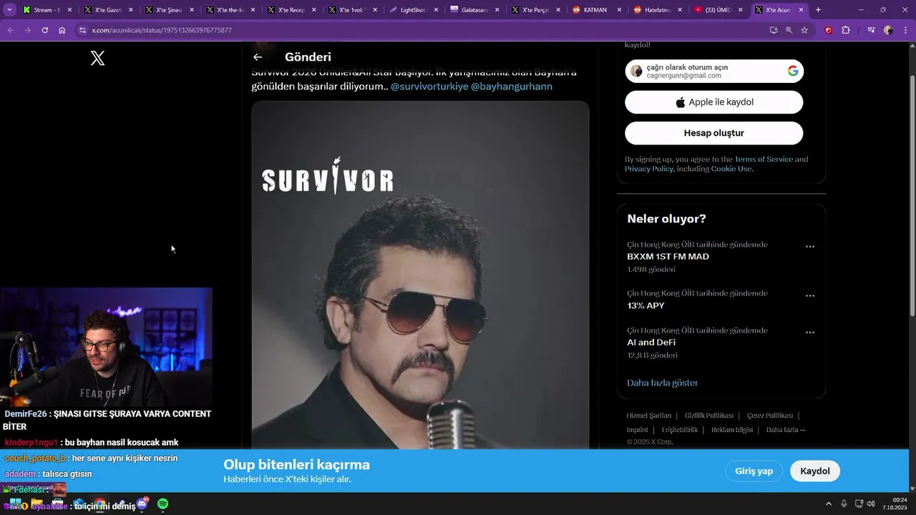Image resolution: width=916 pixels, height=515 pixels.
Task: Open the @survivorturkiye mention
Action: point(429,87)
